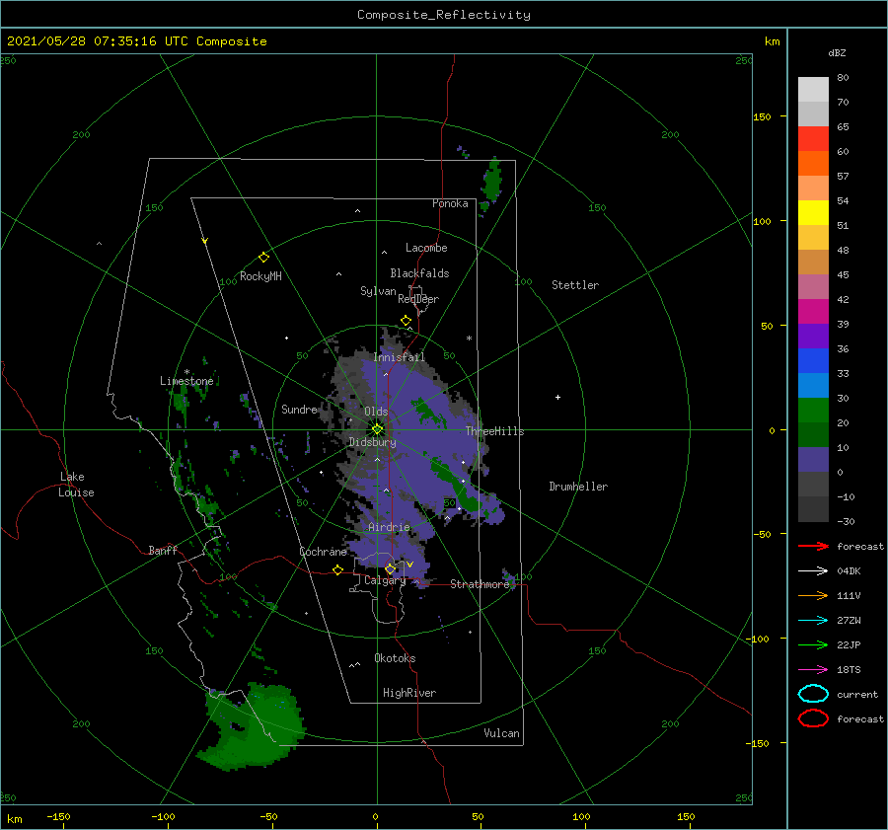This screenshot has width=888, height=830.
Task: Select the bright green 20-30 dBZ swatch
Action: [813, 411]
